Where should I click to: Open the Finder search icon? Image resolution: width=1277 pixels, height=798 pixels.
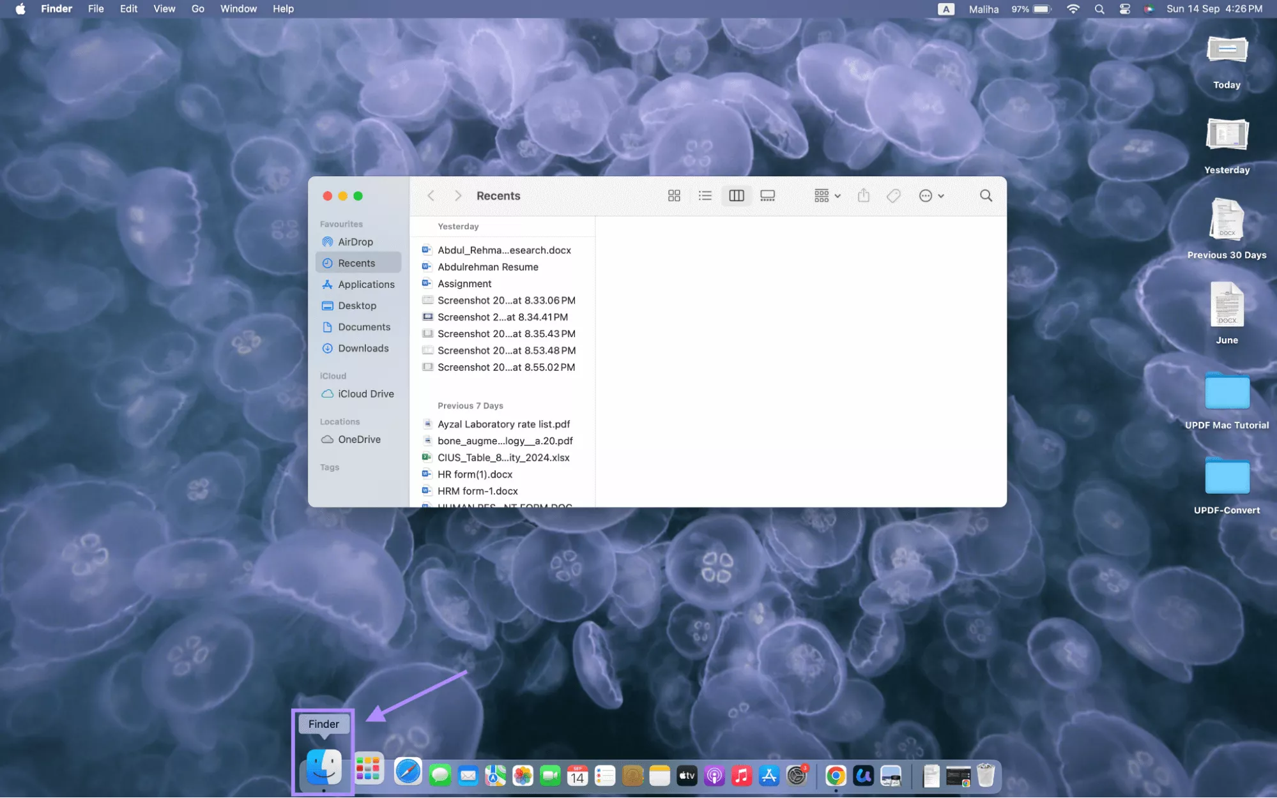tap(986, 195)
